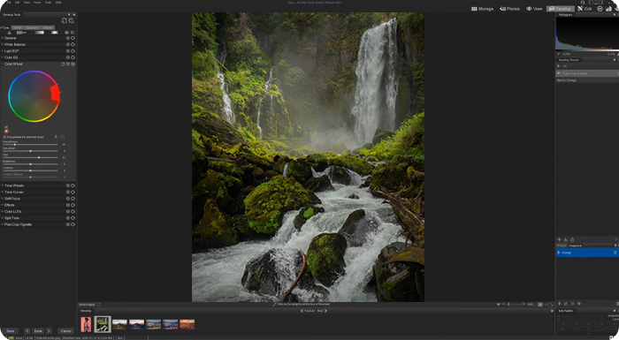Open the Tools menu
Image resolution: width=619 pixels, height=340 pixels.
click(48, 3)
